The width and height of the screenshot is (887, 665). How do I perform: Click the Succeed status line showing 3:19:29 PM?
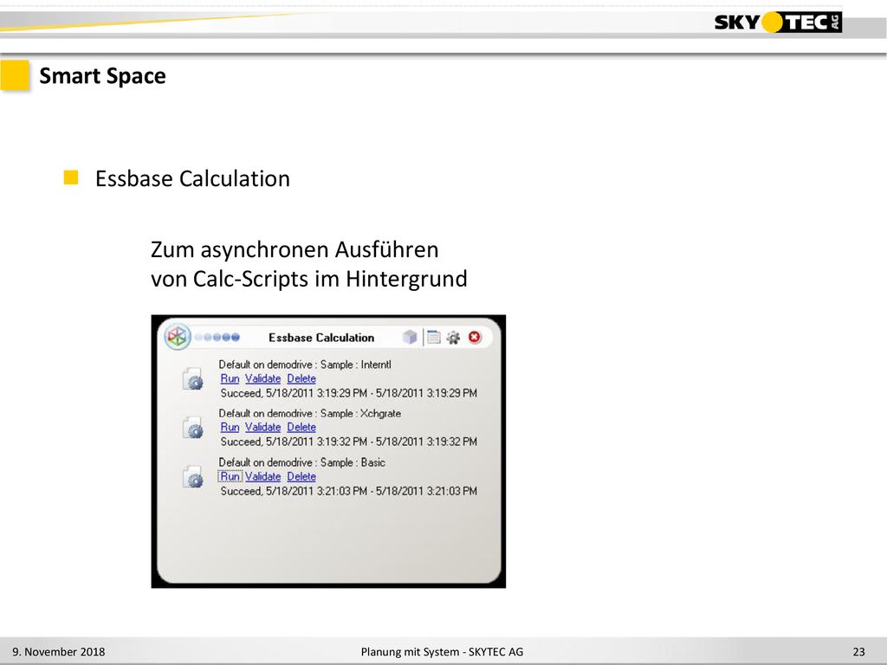[348, 393]
